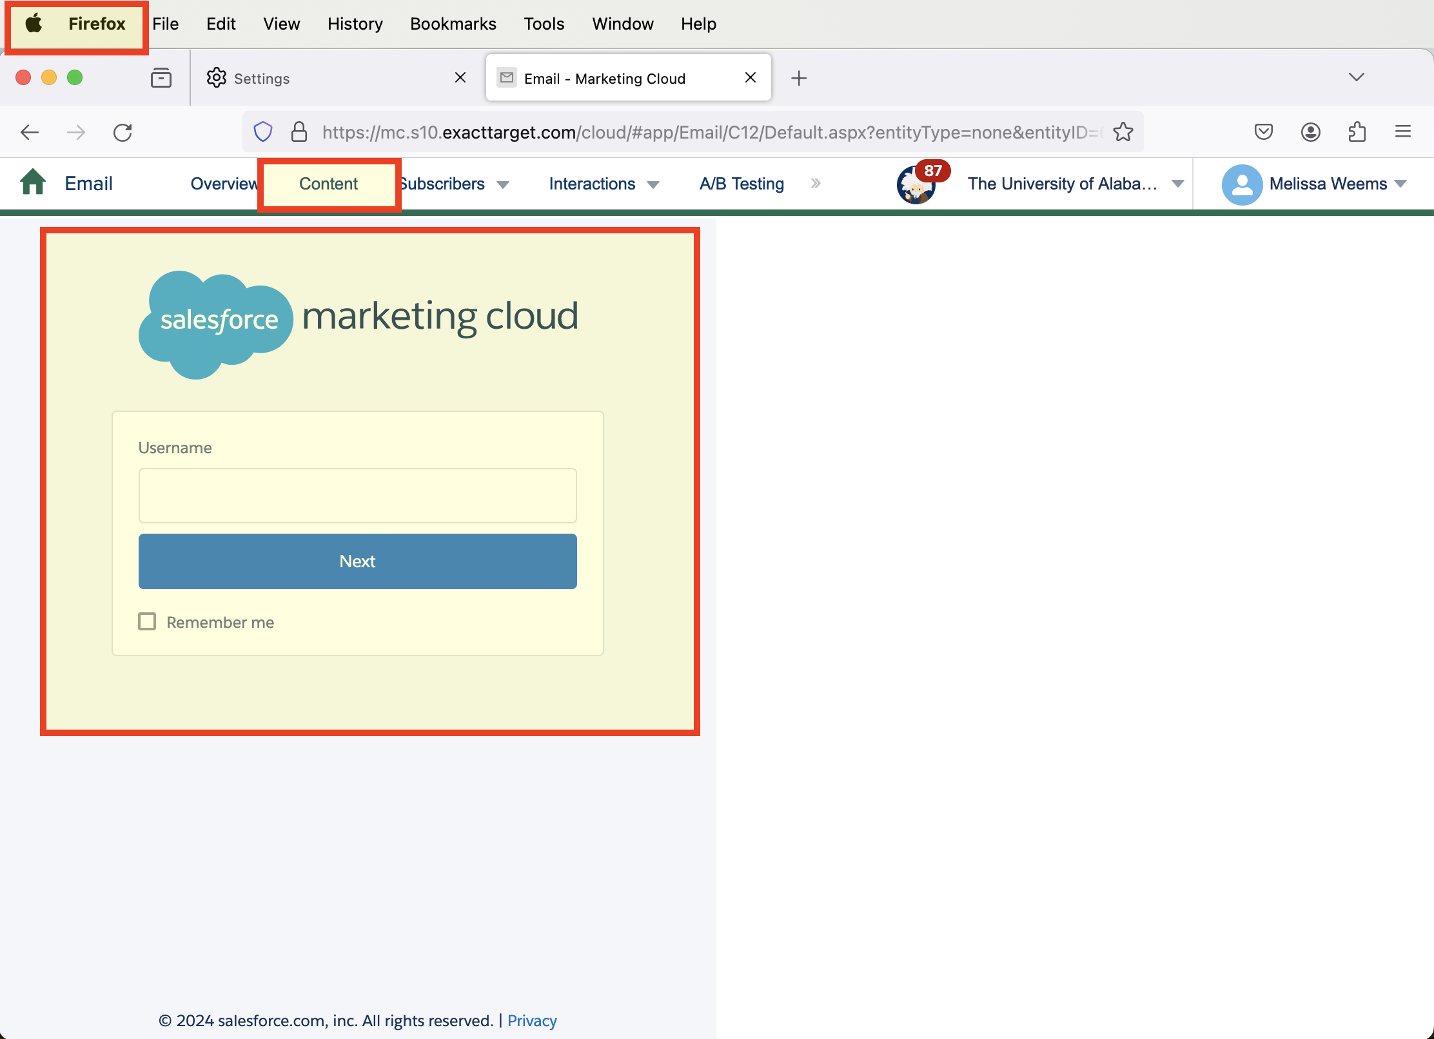Open the list of all tabs chevron

1355,77
